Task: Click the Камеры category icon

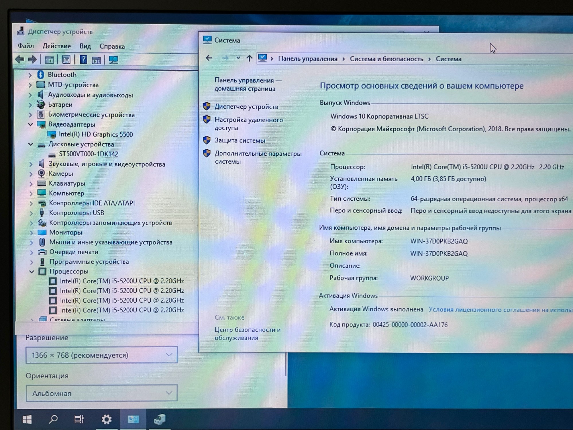Action: (42, 173)
